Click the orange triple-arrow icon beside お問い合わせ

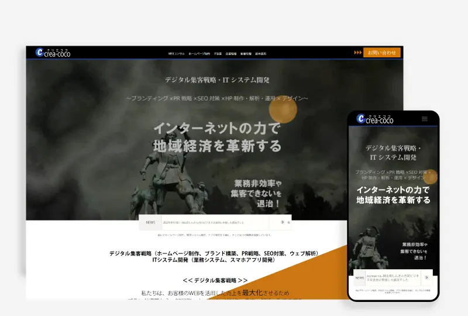click(x=357, y=53)
